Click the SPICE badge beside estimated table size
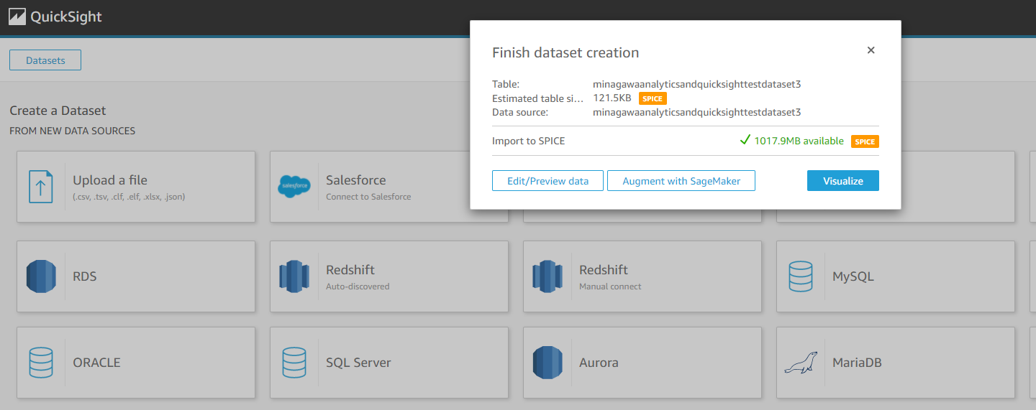 [x=653, y=98]
